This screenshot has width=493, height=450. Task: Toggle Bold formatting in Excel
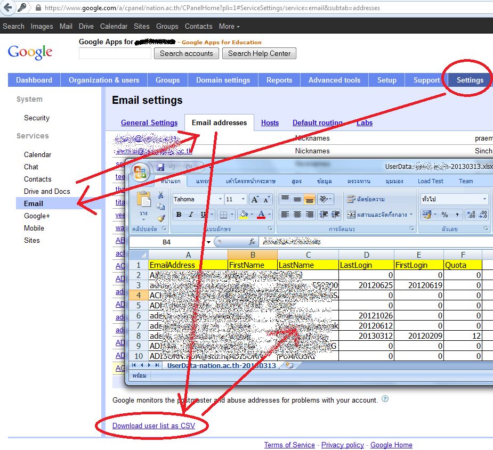pos(179,215)
